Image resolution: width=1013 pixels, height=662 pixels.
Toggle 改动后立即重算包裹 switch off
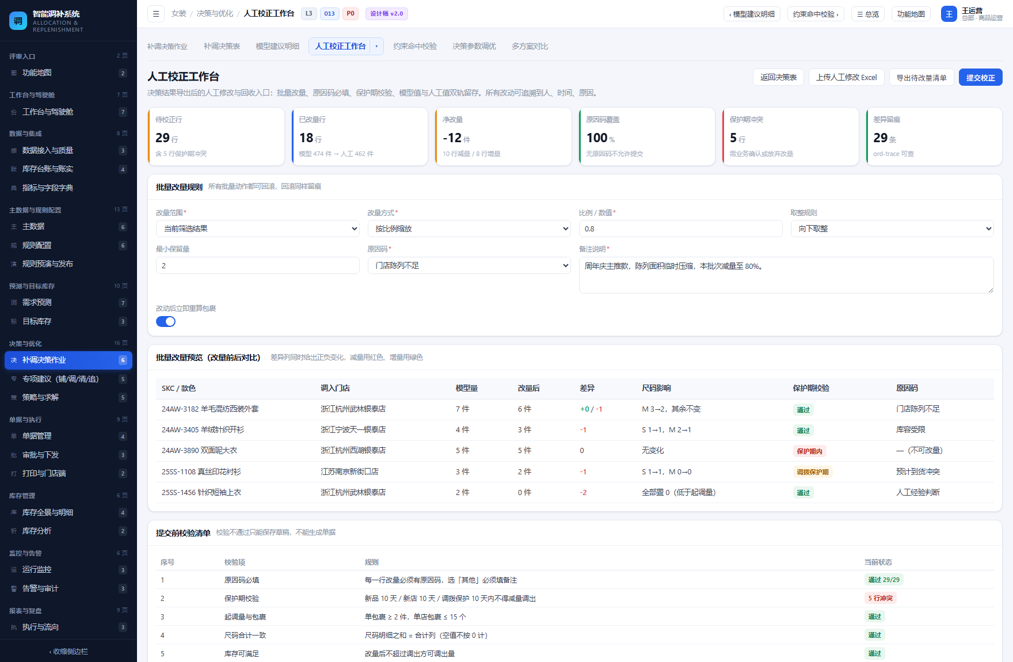point(166,322)
